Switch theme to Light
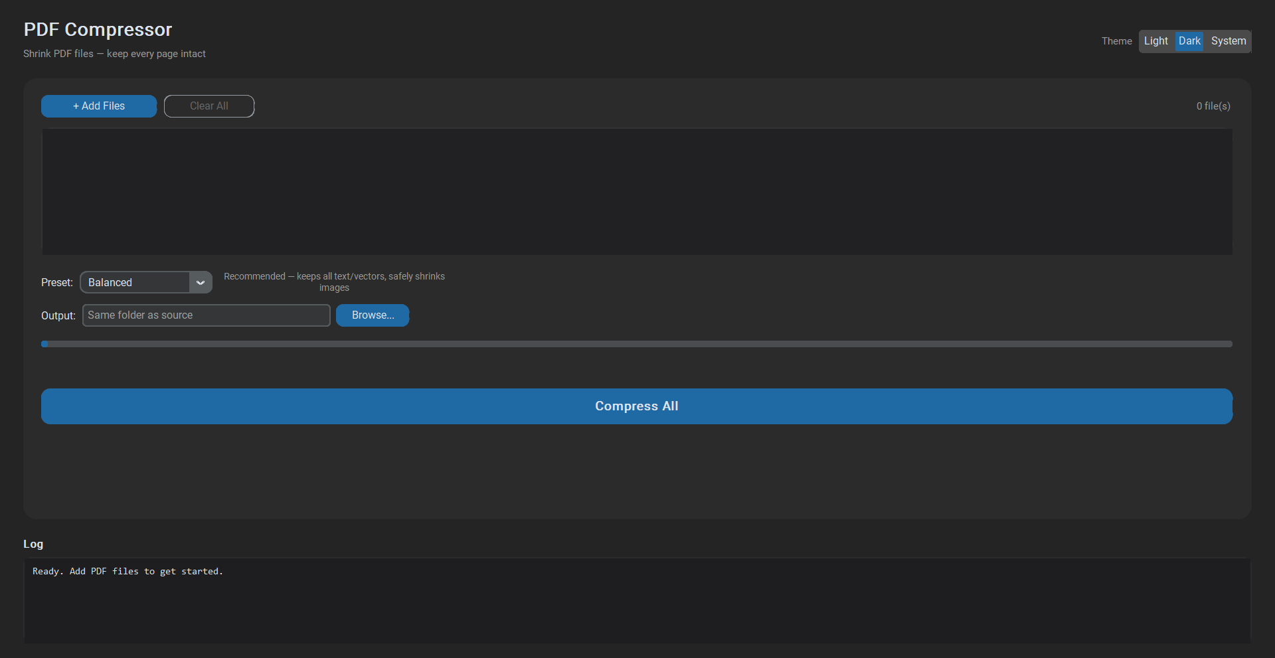The width and height of the screenshot is (1275, 658). (1155, 41)
